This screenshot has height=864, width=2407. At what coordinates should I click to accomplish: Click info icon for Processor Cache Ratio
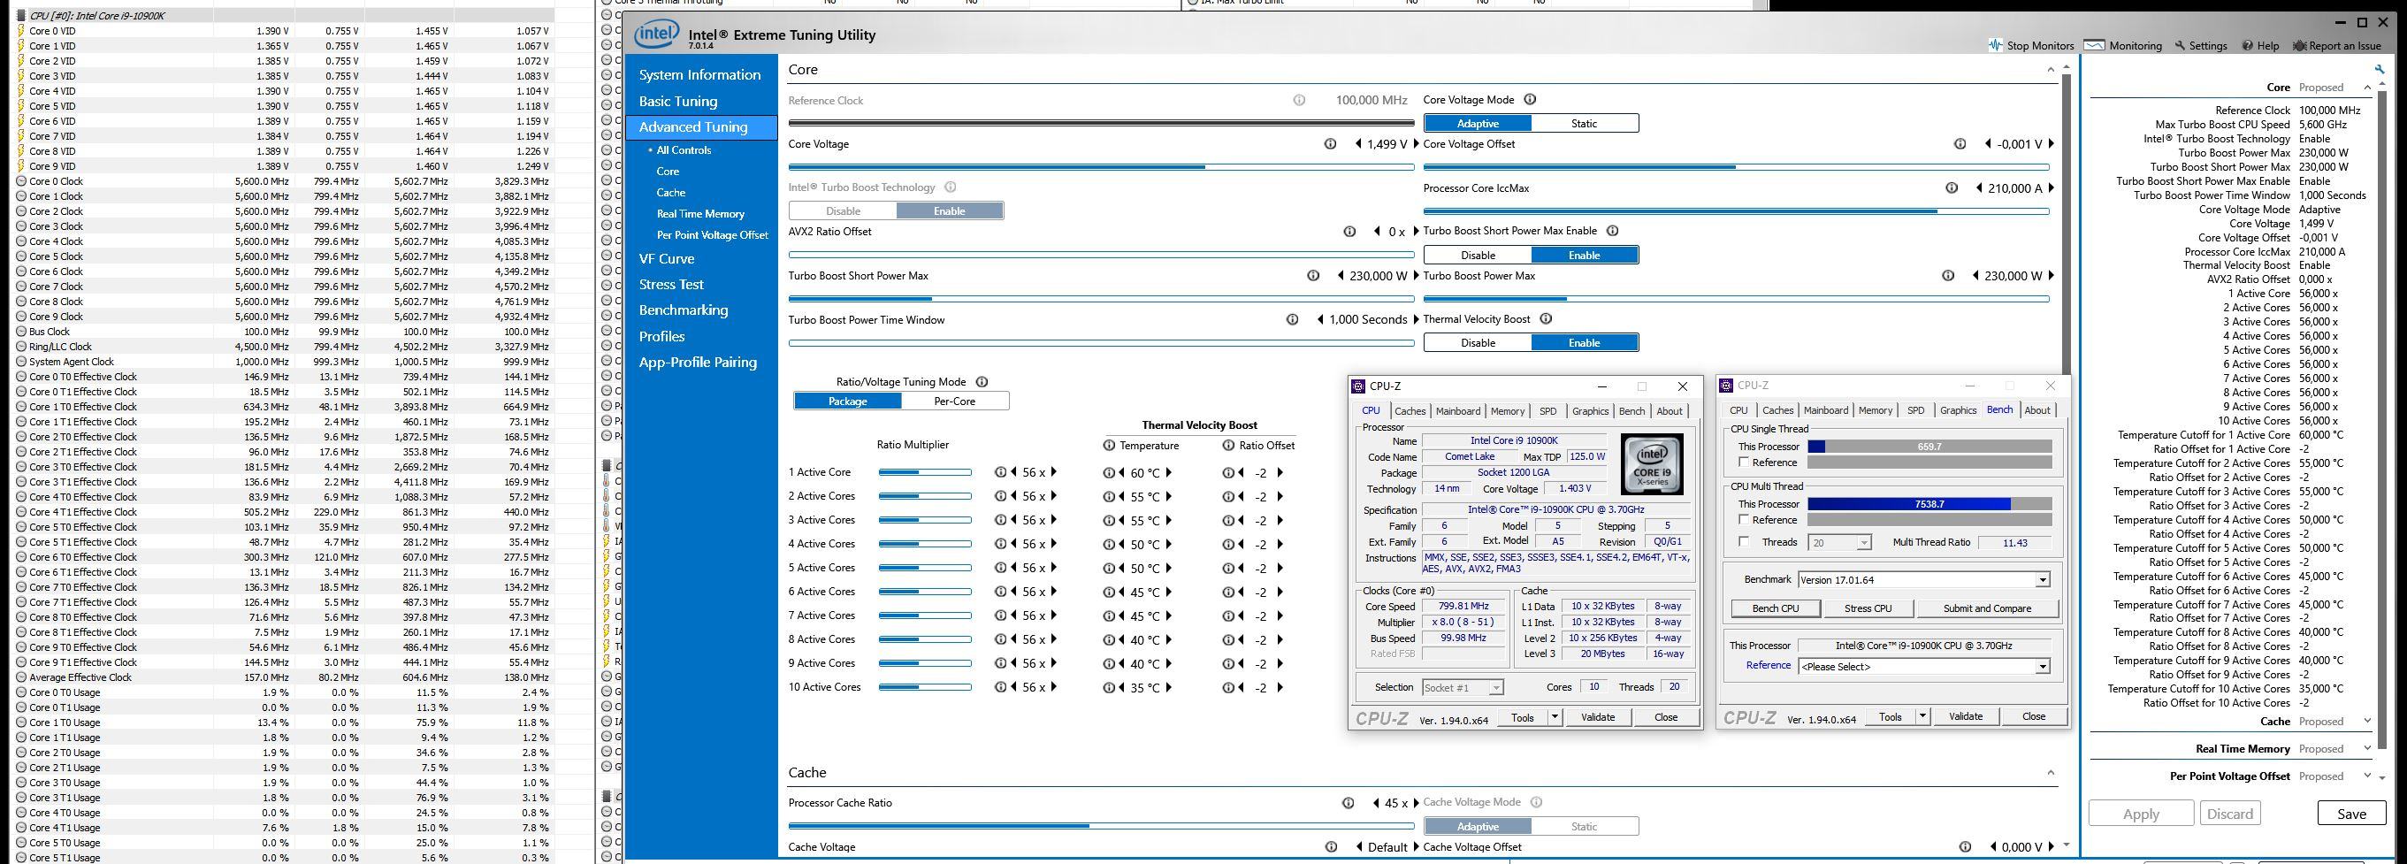tap(1348, 802)
